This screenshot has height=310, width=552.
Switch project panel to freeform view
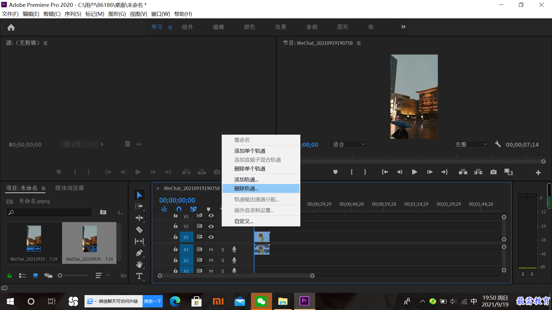[48, 276]
